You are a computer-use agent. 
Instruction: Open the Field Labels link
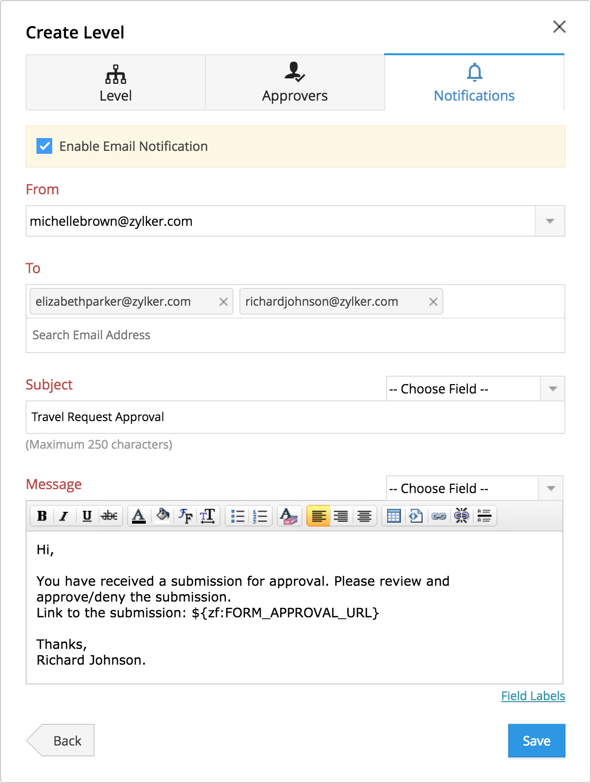[x=533, y=696]
